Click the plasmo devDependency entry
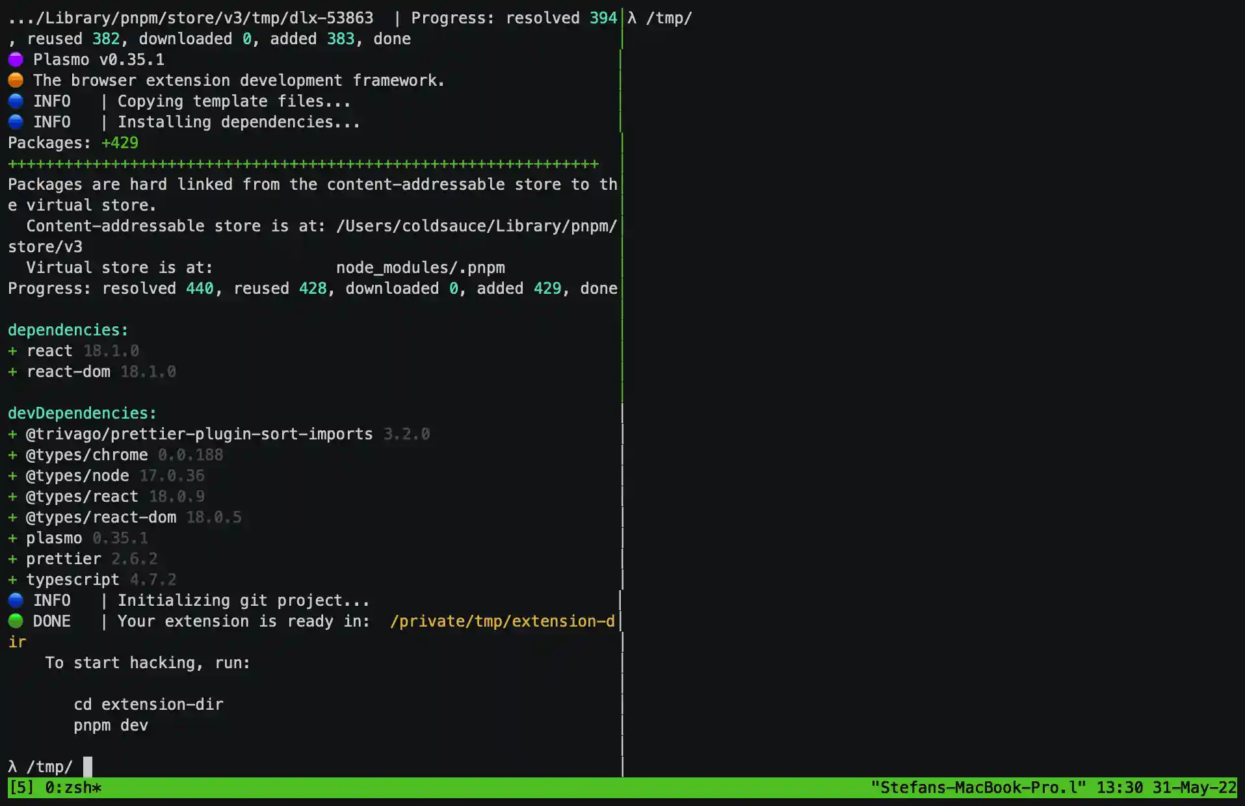This screenshot has height=806, width=1245. (54, 538)
